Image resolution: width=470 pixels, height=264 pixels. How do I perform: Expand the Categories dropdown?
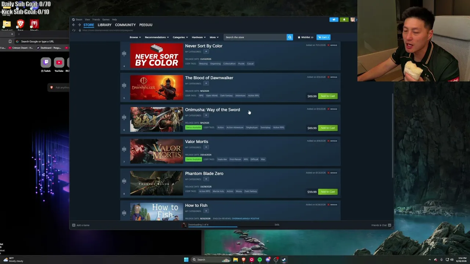(x=180, y=37)
